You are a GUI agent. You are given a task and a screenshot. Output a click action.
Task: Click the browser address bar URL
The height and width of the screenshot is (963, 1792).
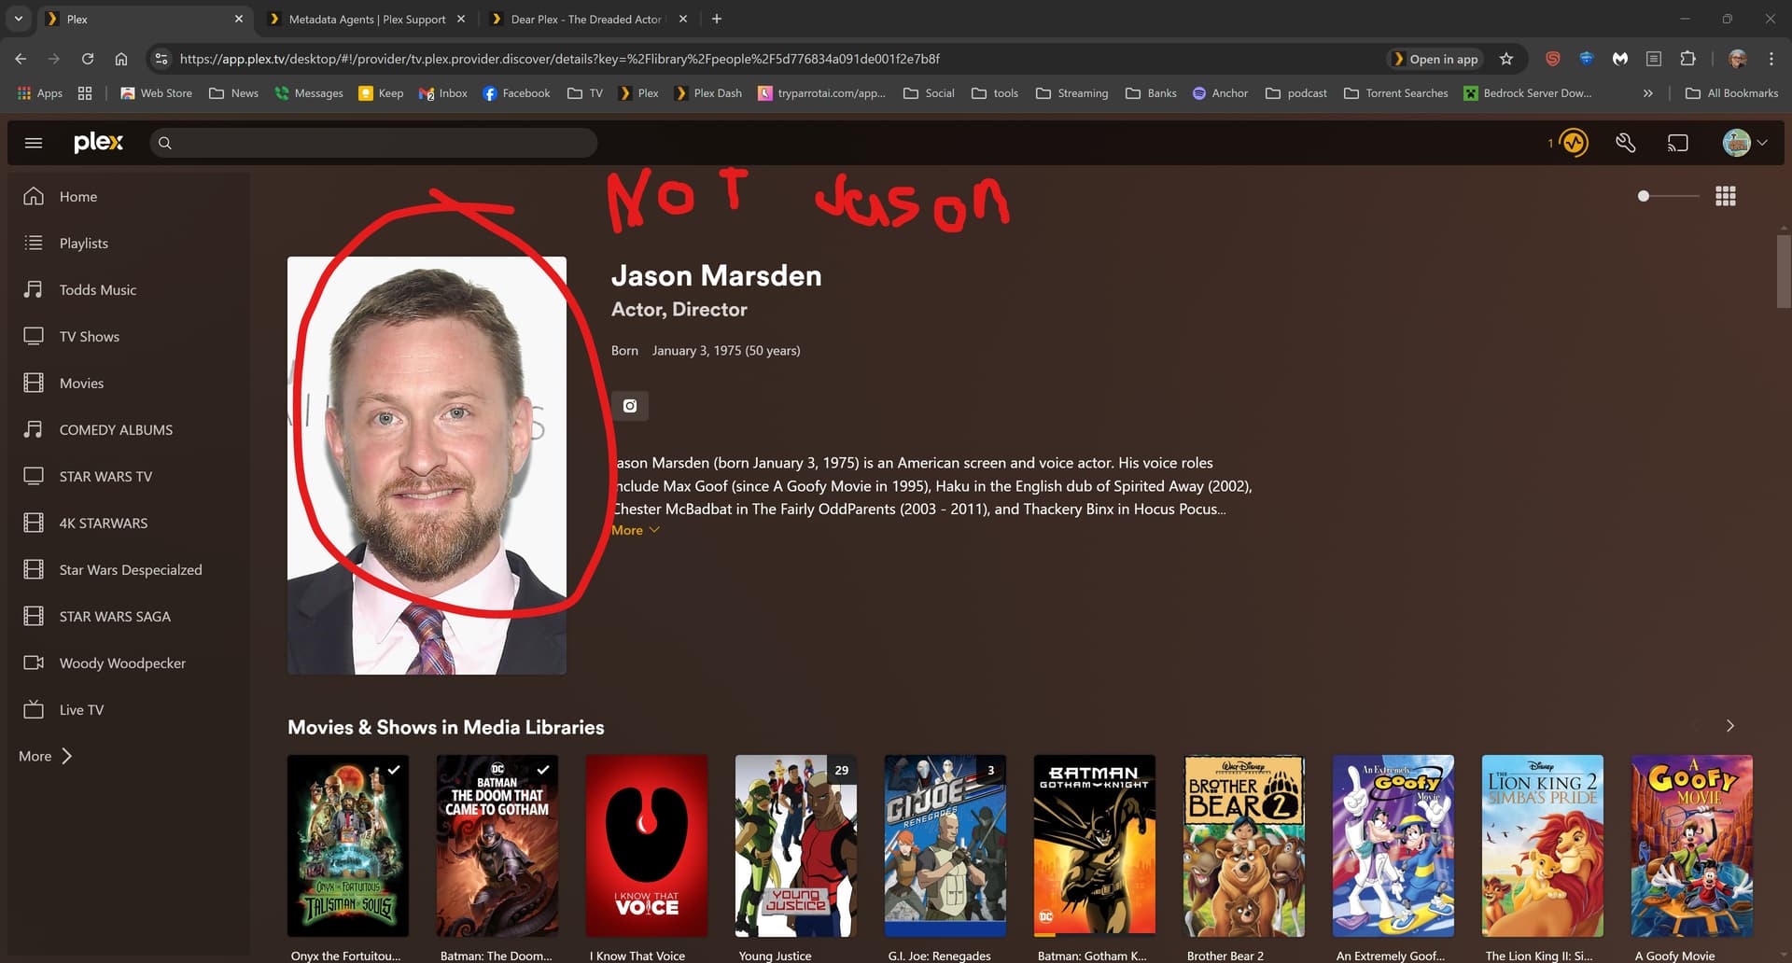tap(559, 59)
